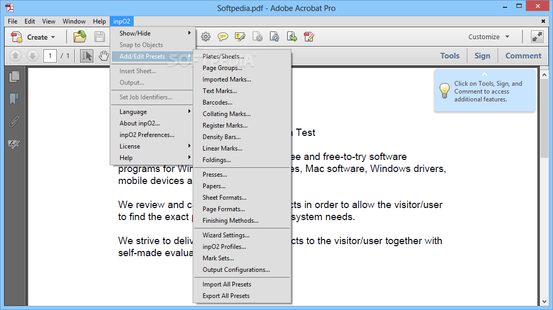Expand the Show/Hide submenu
The image size is (553, 310).
pos(152,33)
